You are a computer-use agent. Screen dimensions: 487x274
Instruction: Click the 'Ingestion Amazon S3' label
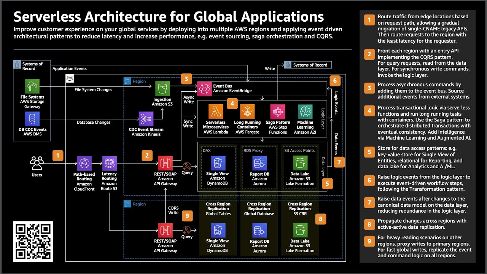(x=162, y=102)
